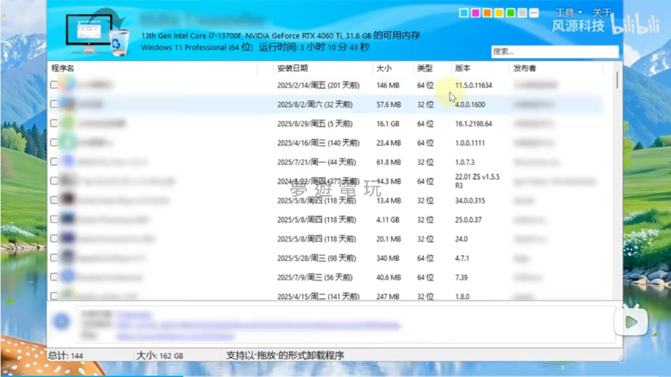The height and width of the screenshot is (377, 671).
Task: Click inside the 搜索 search box
Action: tap(554, 51)
